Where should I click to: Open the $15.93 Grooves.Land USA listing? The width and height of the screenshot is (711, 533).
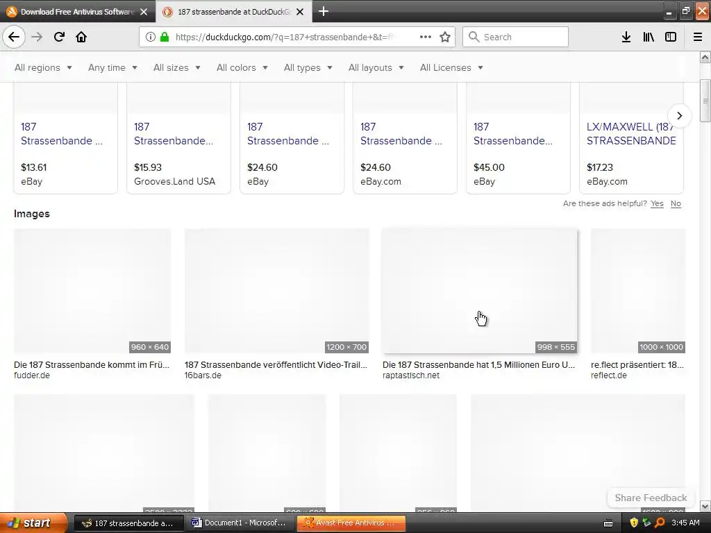pyautogui.click(x=178, y=138)
